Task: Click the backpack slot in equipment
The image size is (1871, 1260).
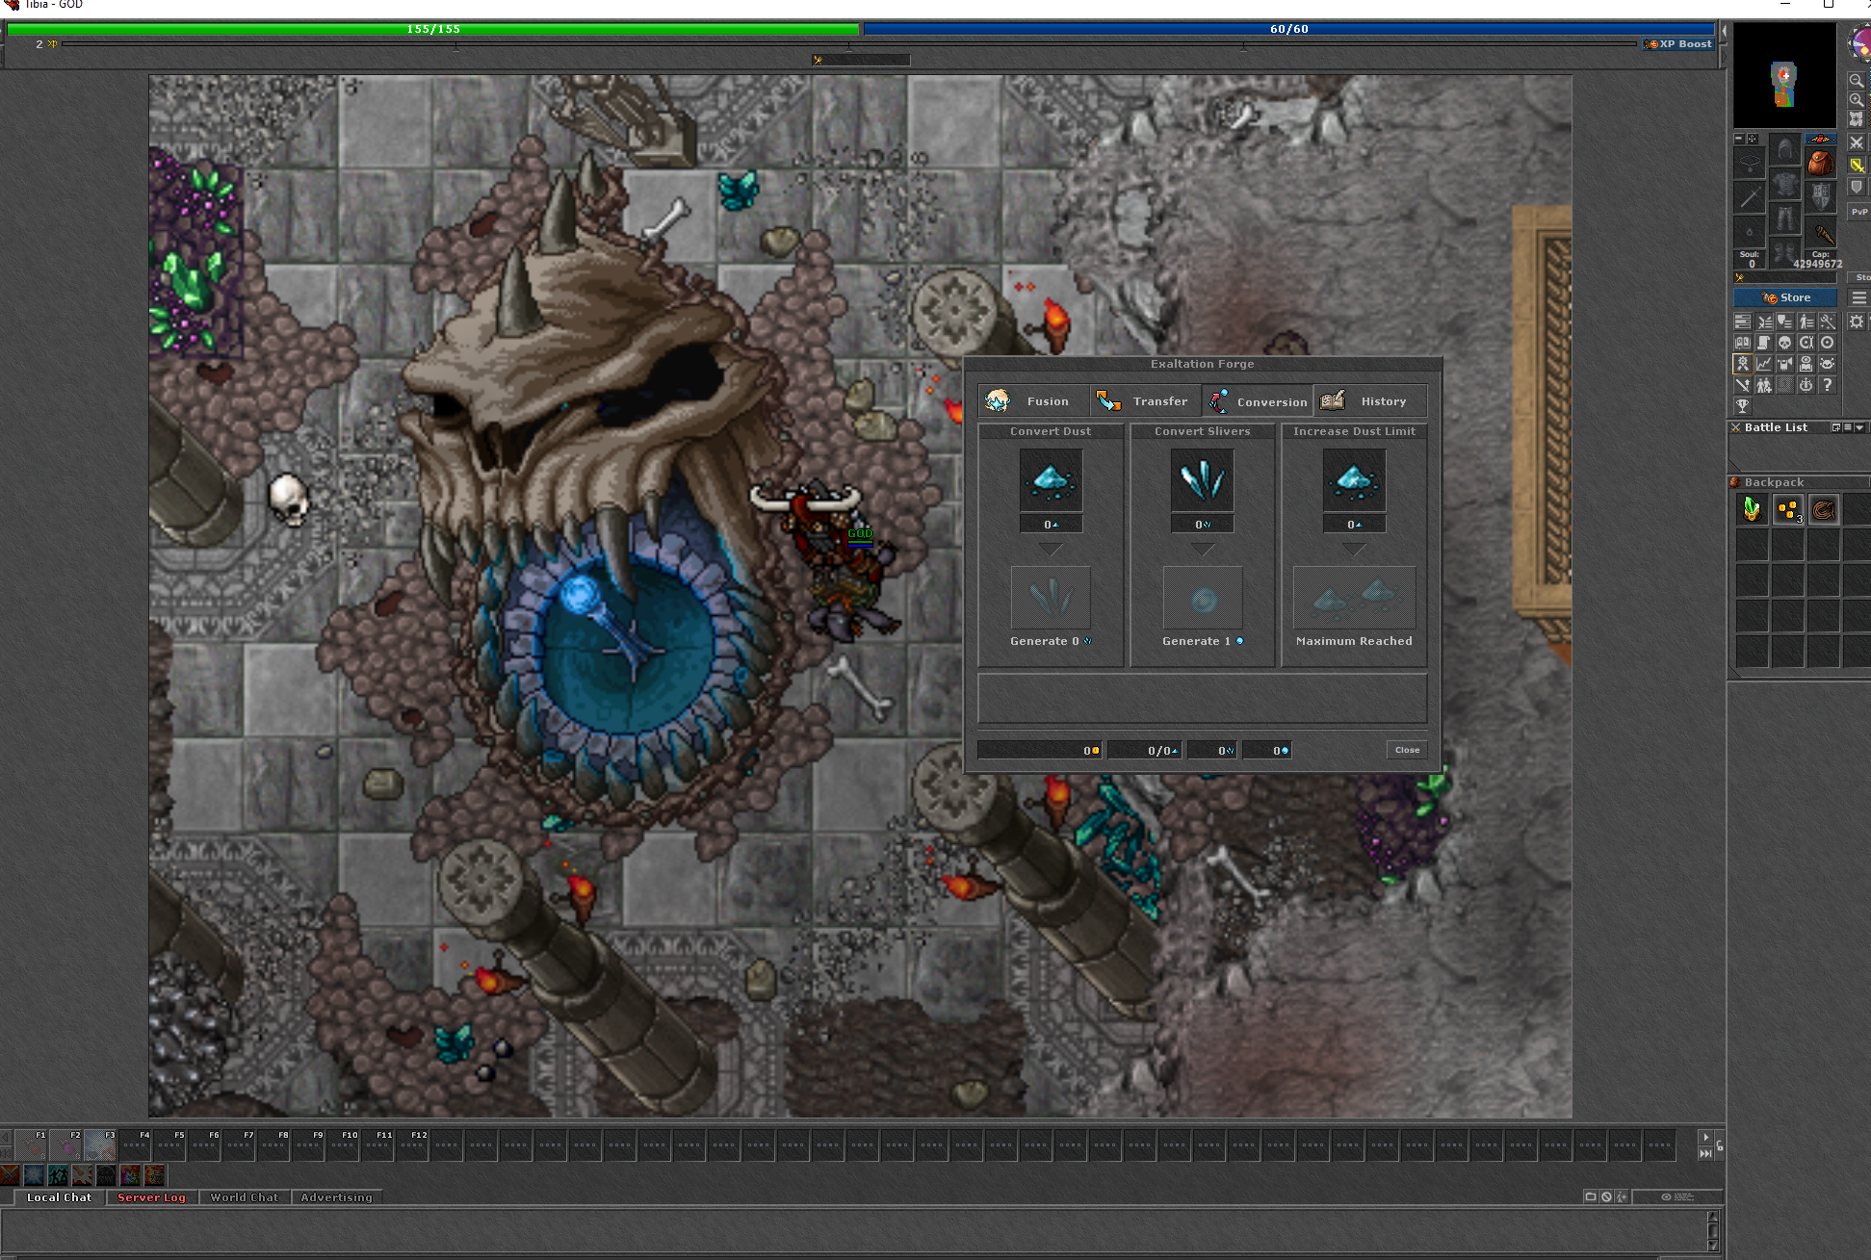Action: (x=1820, y=163)
